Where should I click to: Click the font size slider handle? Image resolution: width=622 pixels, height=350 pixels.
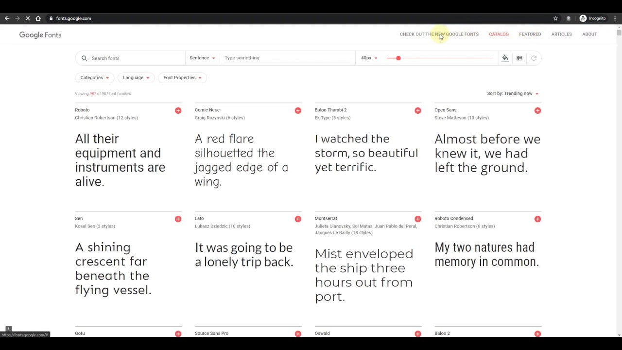point(398,58)
